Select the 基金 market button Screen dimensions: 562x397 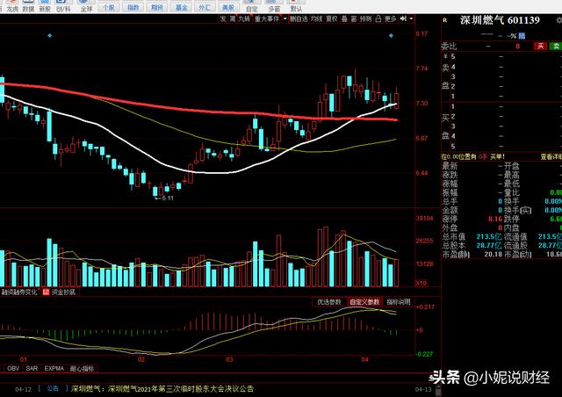pyautogui.click(x=181, y=7)
